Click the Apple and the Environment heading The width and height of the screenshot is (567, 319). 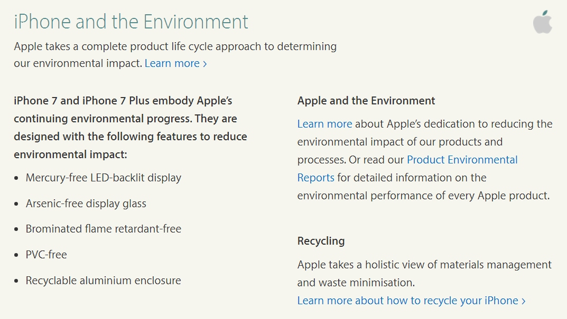point(366,101)
